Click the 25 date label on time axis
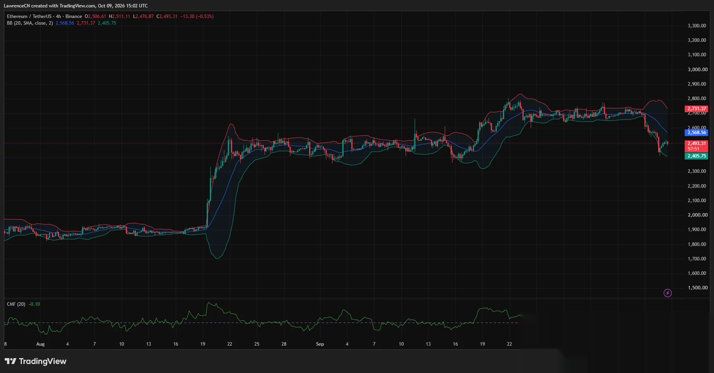This screenshot has height=373, width=714. pos(257,344)
